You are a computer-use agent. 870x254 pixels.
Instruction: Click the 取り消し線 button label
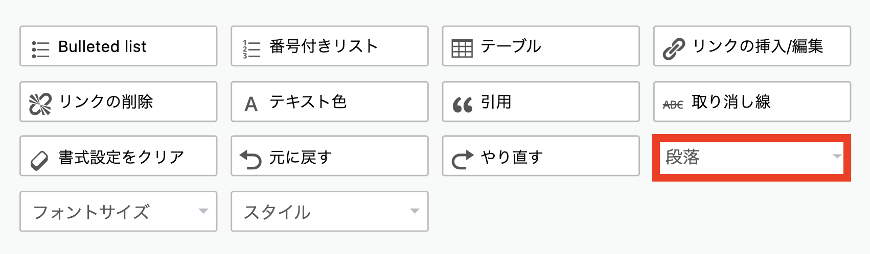point(731,101)
